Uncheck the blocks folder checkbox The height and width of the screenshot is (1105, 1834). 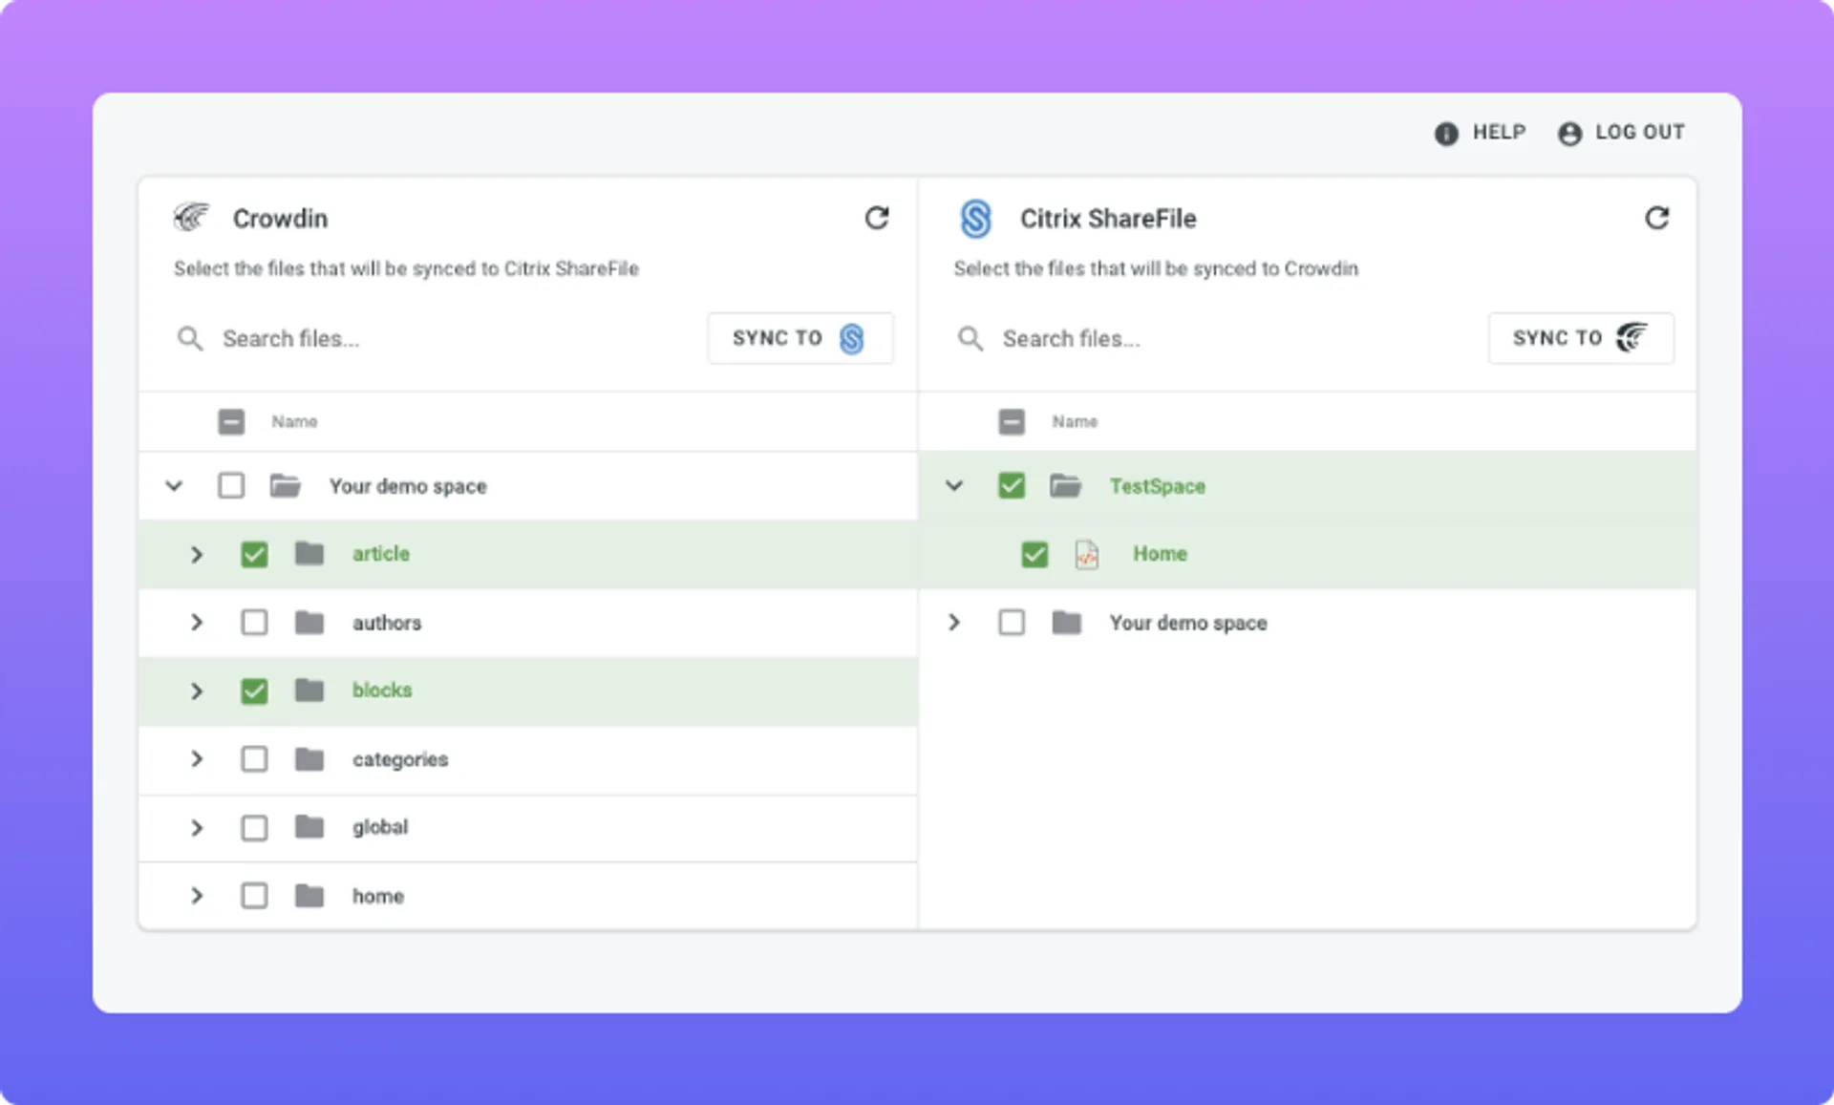(x=254, y=691)
